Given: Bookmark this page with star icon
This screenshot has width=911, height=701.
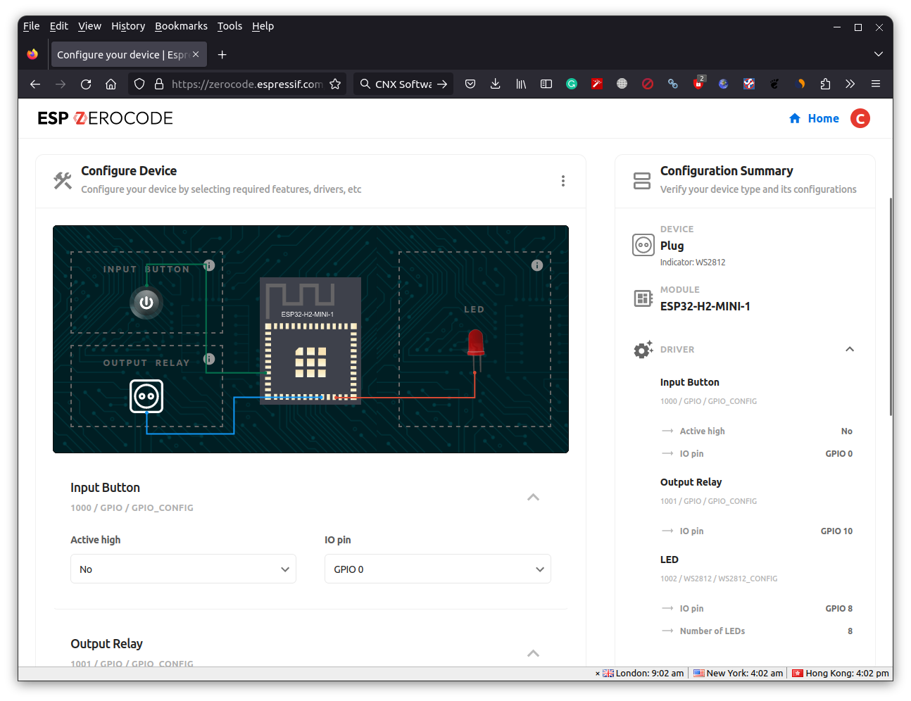Looking at the screenshot, I should pyautogui.click(x=335, y=84).
